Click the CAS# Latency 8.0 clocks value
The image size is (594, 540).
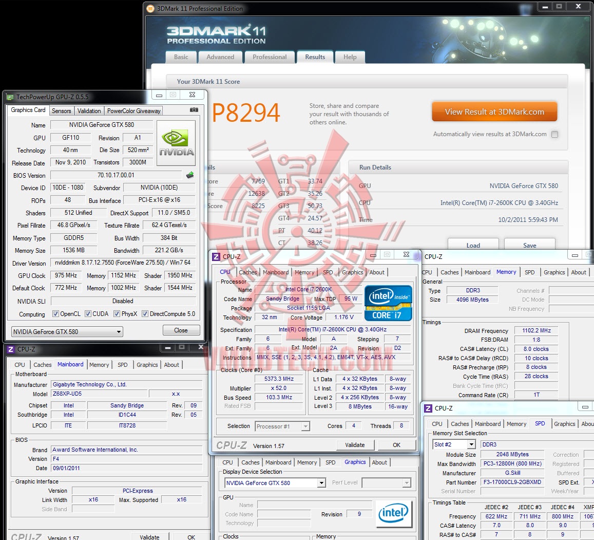pos(536,349)
